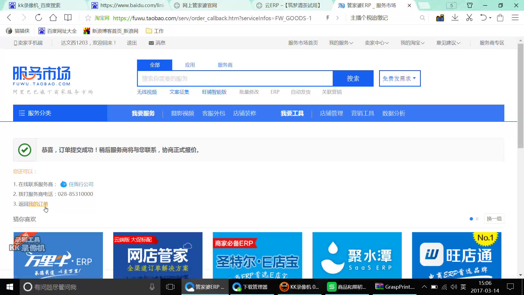Open the browser hamburger menu

click(515, 18)
